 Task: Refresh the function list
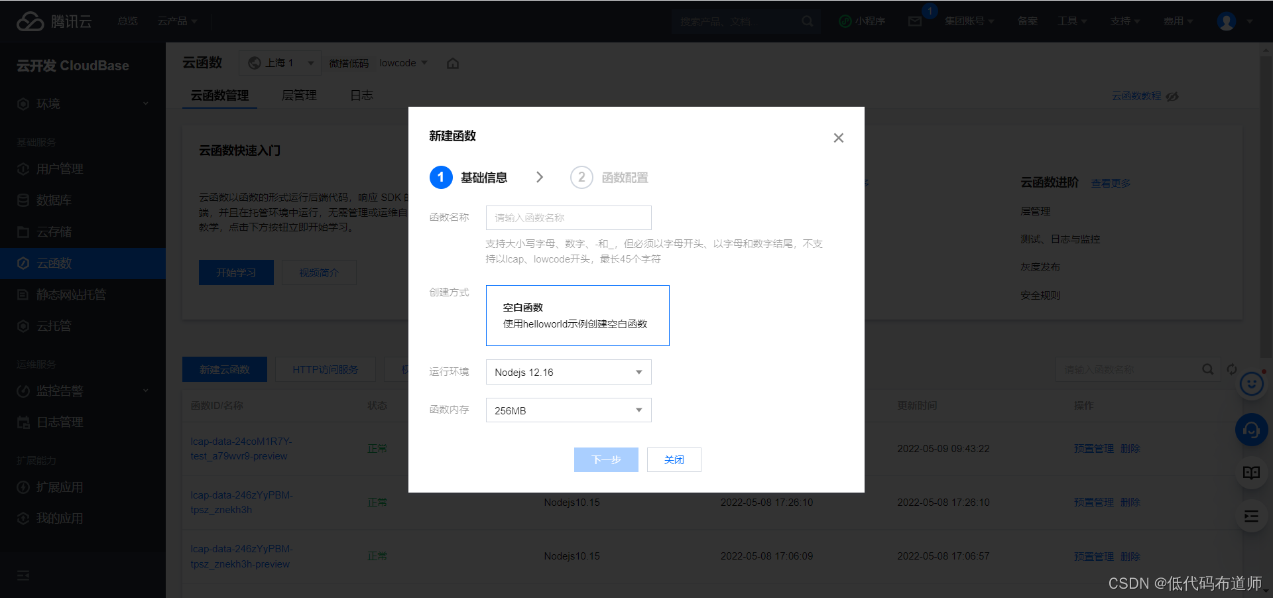tap(1232, 369)
